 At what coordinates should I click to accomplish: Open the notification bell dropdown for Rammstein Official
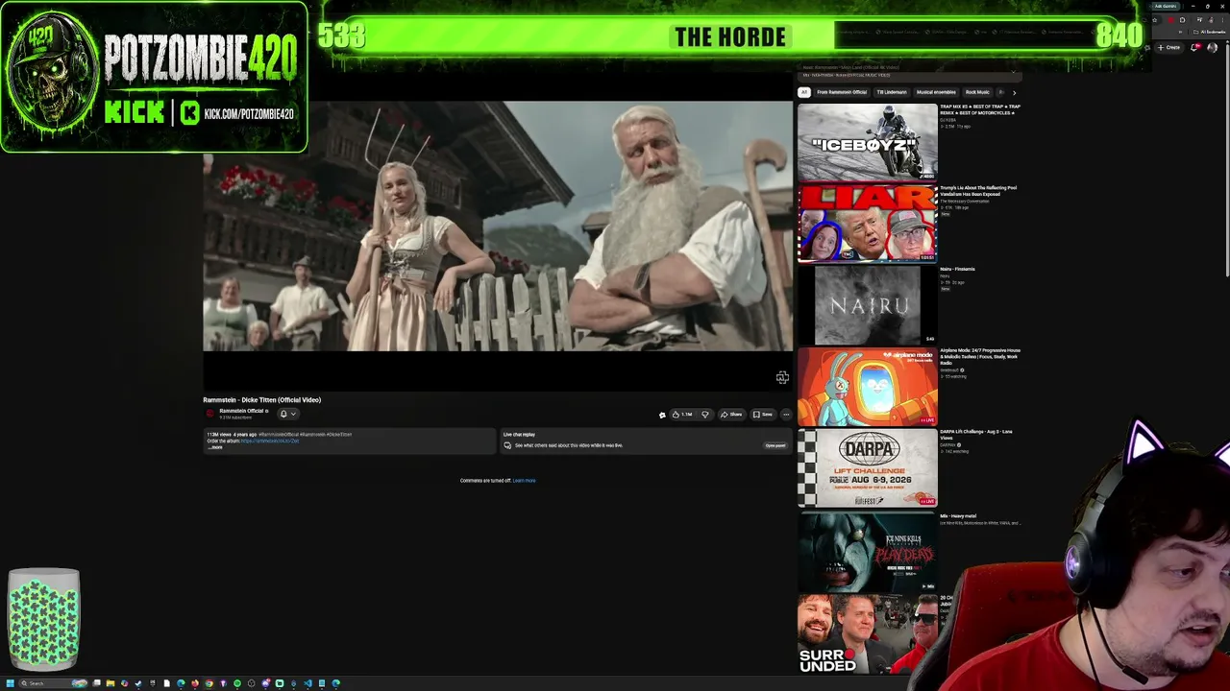pyautogui.click(x=287, y=414)
